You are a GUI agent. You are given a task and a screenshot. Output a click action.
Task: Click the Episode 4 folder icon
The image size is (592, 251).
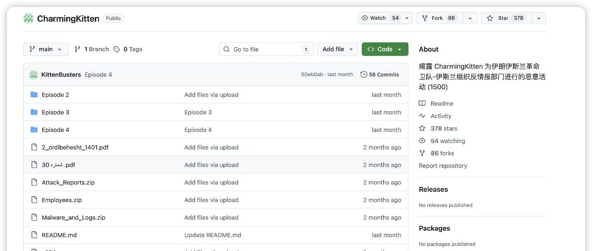click(34, 130)
